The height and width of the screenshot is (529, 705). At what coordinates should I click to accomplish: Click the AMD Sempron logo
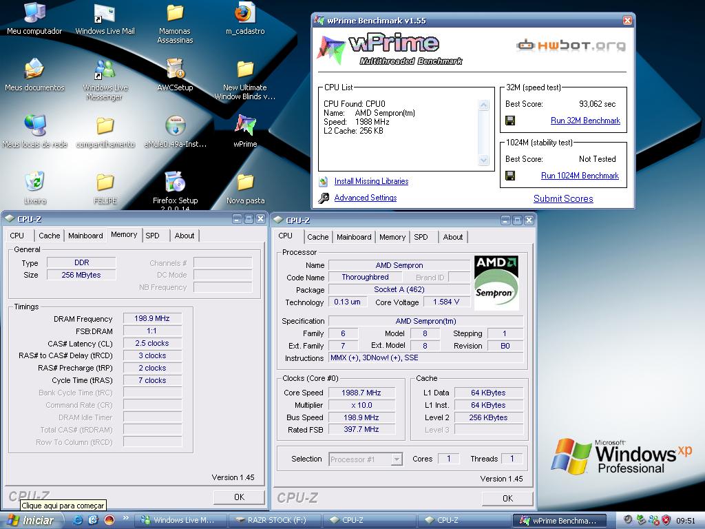496,282
